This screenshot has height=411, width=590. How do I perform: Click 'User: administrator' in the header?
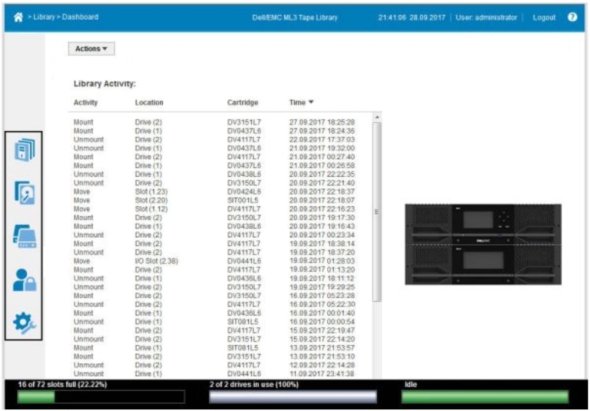coord(486,17)
